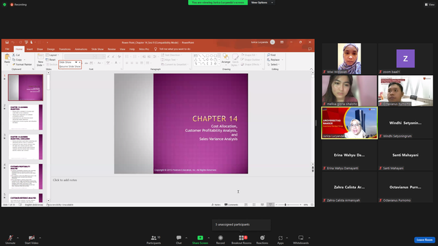
Task: Expand the arrow beside Apps
Action: coord(287,238)
